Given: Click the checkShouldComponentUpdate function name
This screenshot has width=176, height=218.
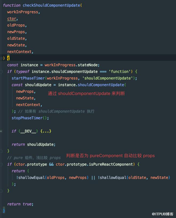Looking at the screenshot, I should pos(51,5).
